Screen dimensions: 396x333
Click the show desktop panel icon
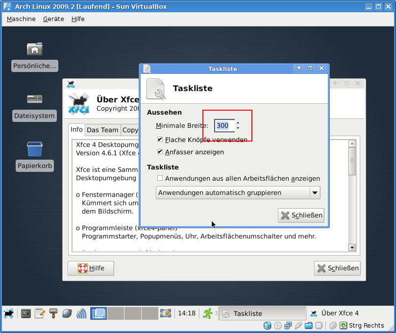point(166,313)
